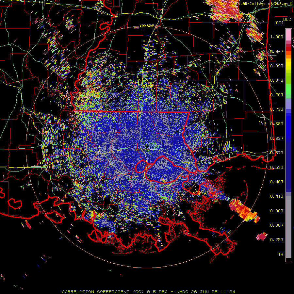Click the 1.000 value on the color scale
294x294 pixels.
(x=277, y=37)
